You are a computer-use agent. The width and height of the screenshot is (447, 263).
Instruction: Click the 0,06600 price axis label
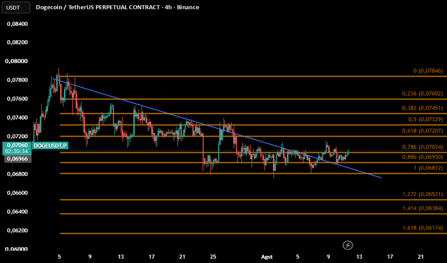coord(17,193)
